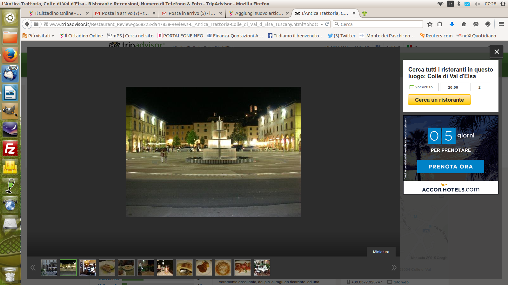This screenshot has height=285, width=508.
Task: Pick the reservation date 25/6/2015
Action: [423, 87]
